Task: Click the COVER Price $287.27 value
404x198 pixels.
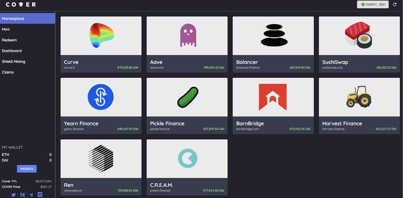Action: (x=46, y=187)
